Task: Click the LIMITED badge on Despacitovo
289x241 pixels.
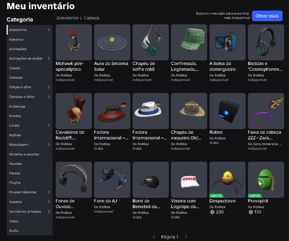Action: (216, 196)
